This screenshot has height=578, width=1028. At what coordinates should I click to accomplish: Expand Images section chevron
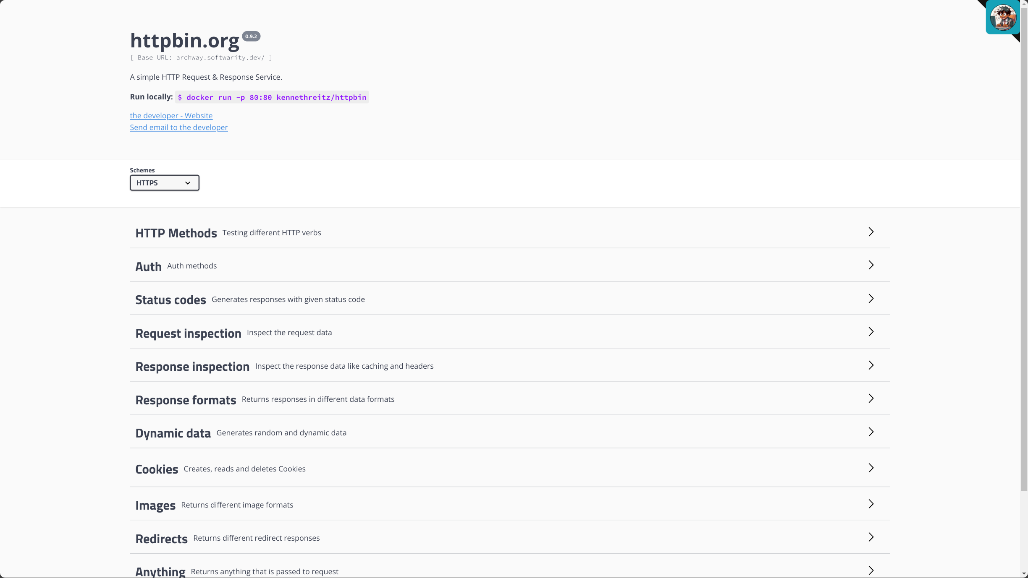pos(871,504)
